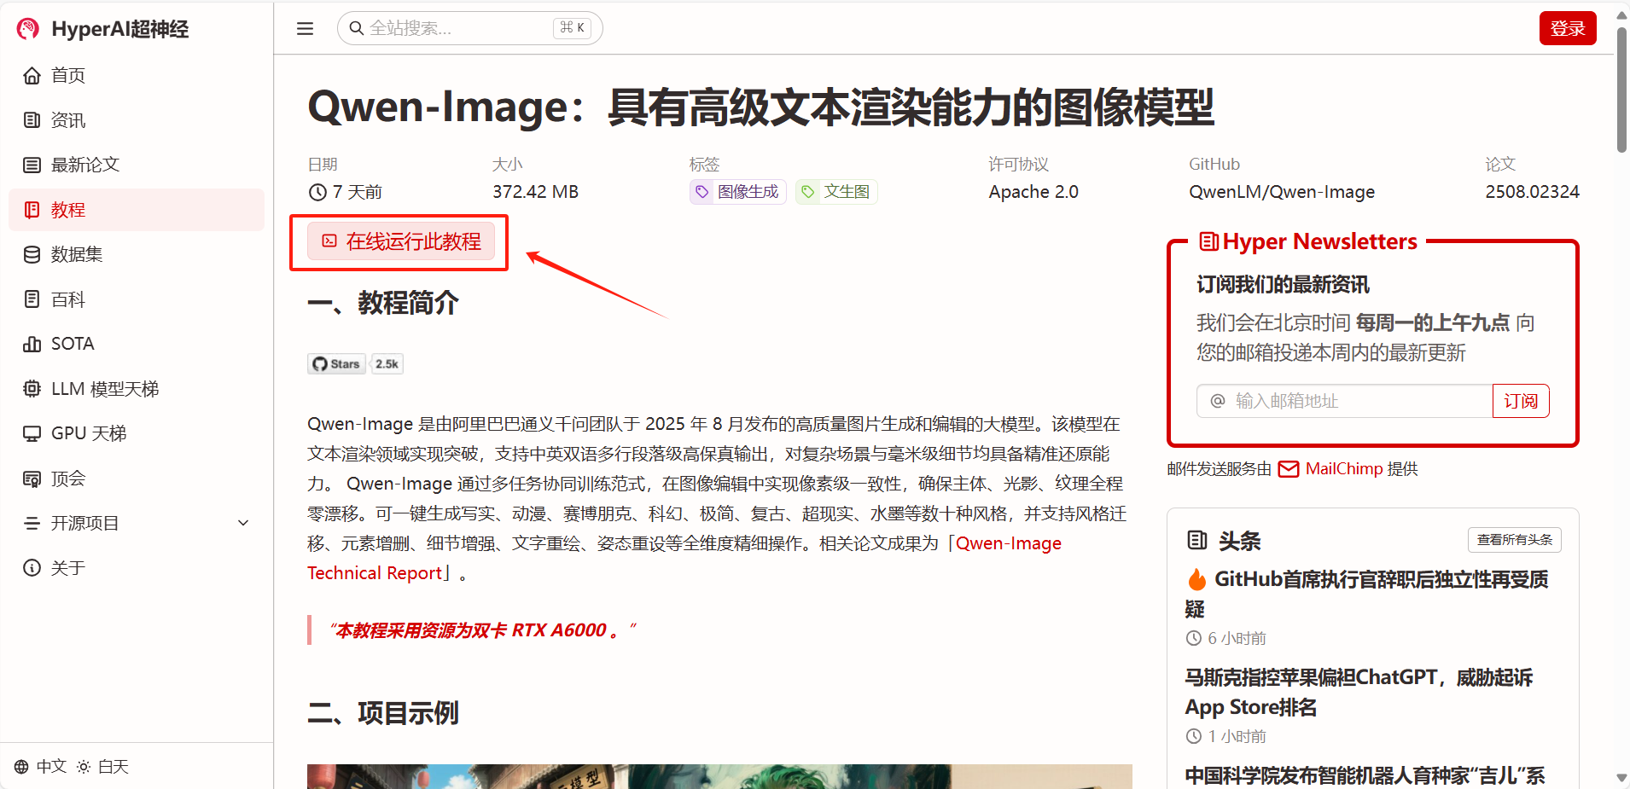
Task: Open the QwenLM/Qwen-Image GitHub link
Action: click(1281, 192)
